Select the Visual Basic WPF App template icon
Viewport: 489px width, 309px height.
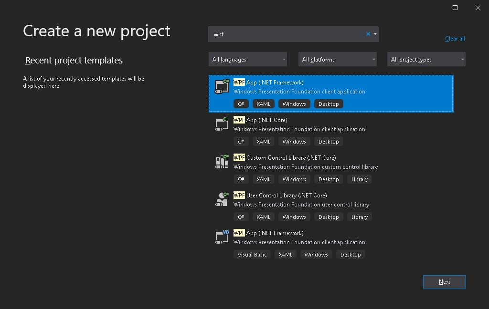click(222, 237)
